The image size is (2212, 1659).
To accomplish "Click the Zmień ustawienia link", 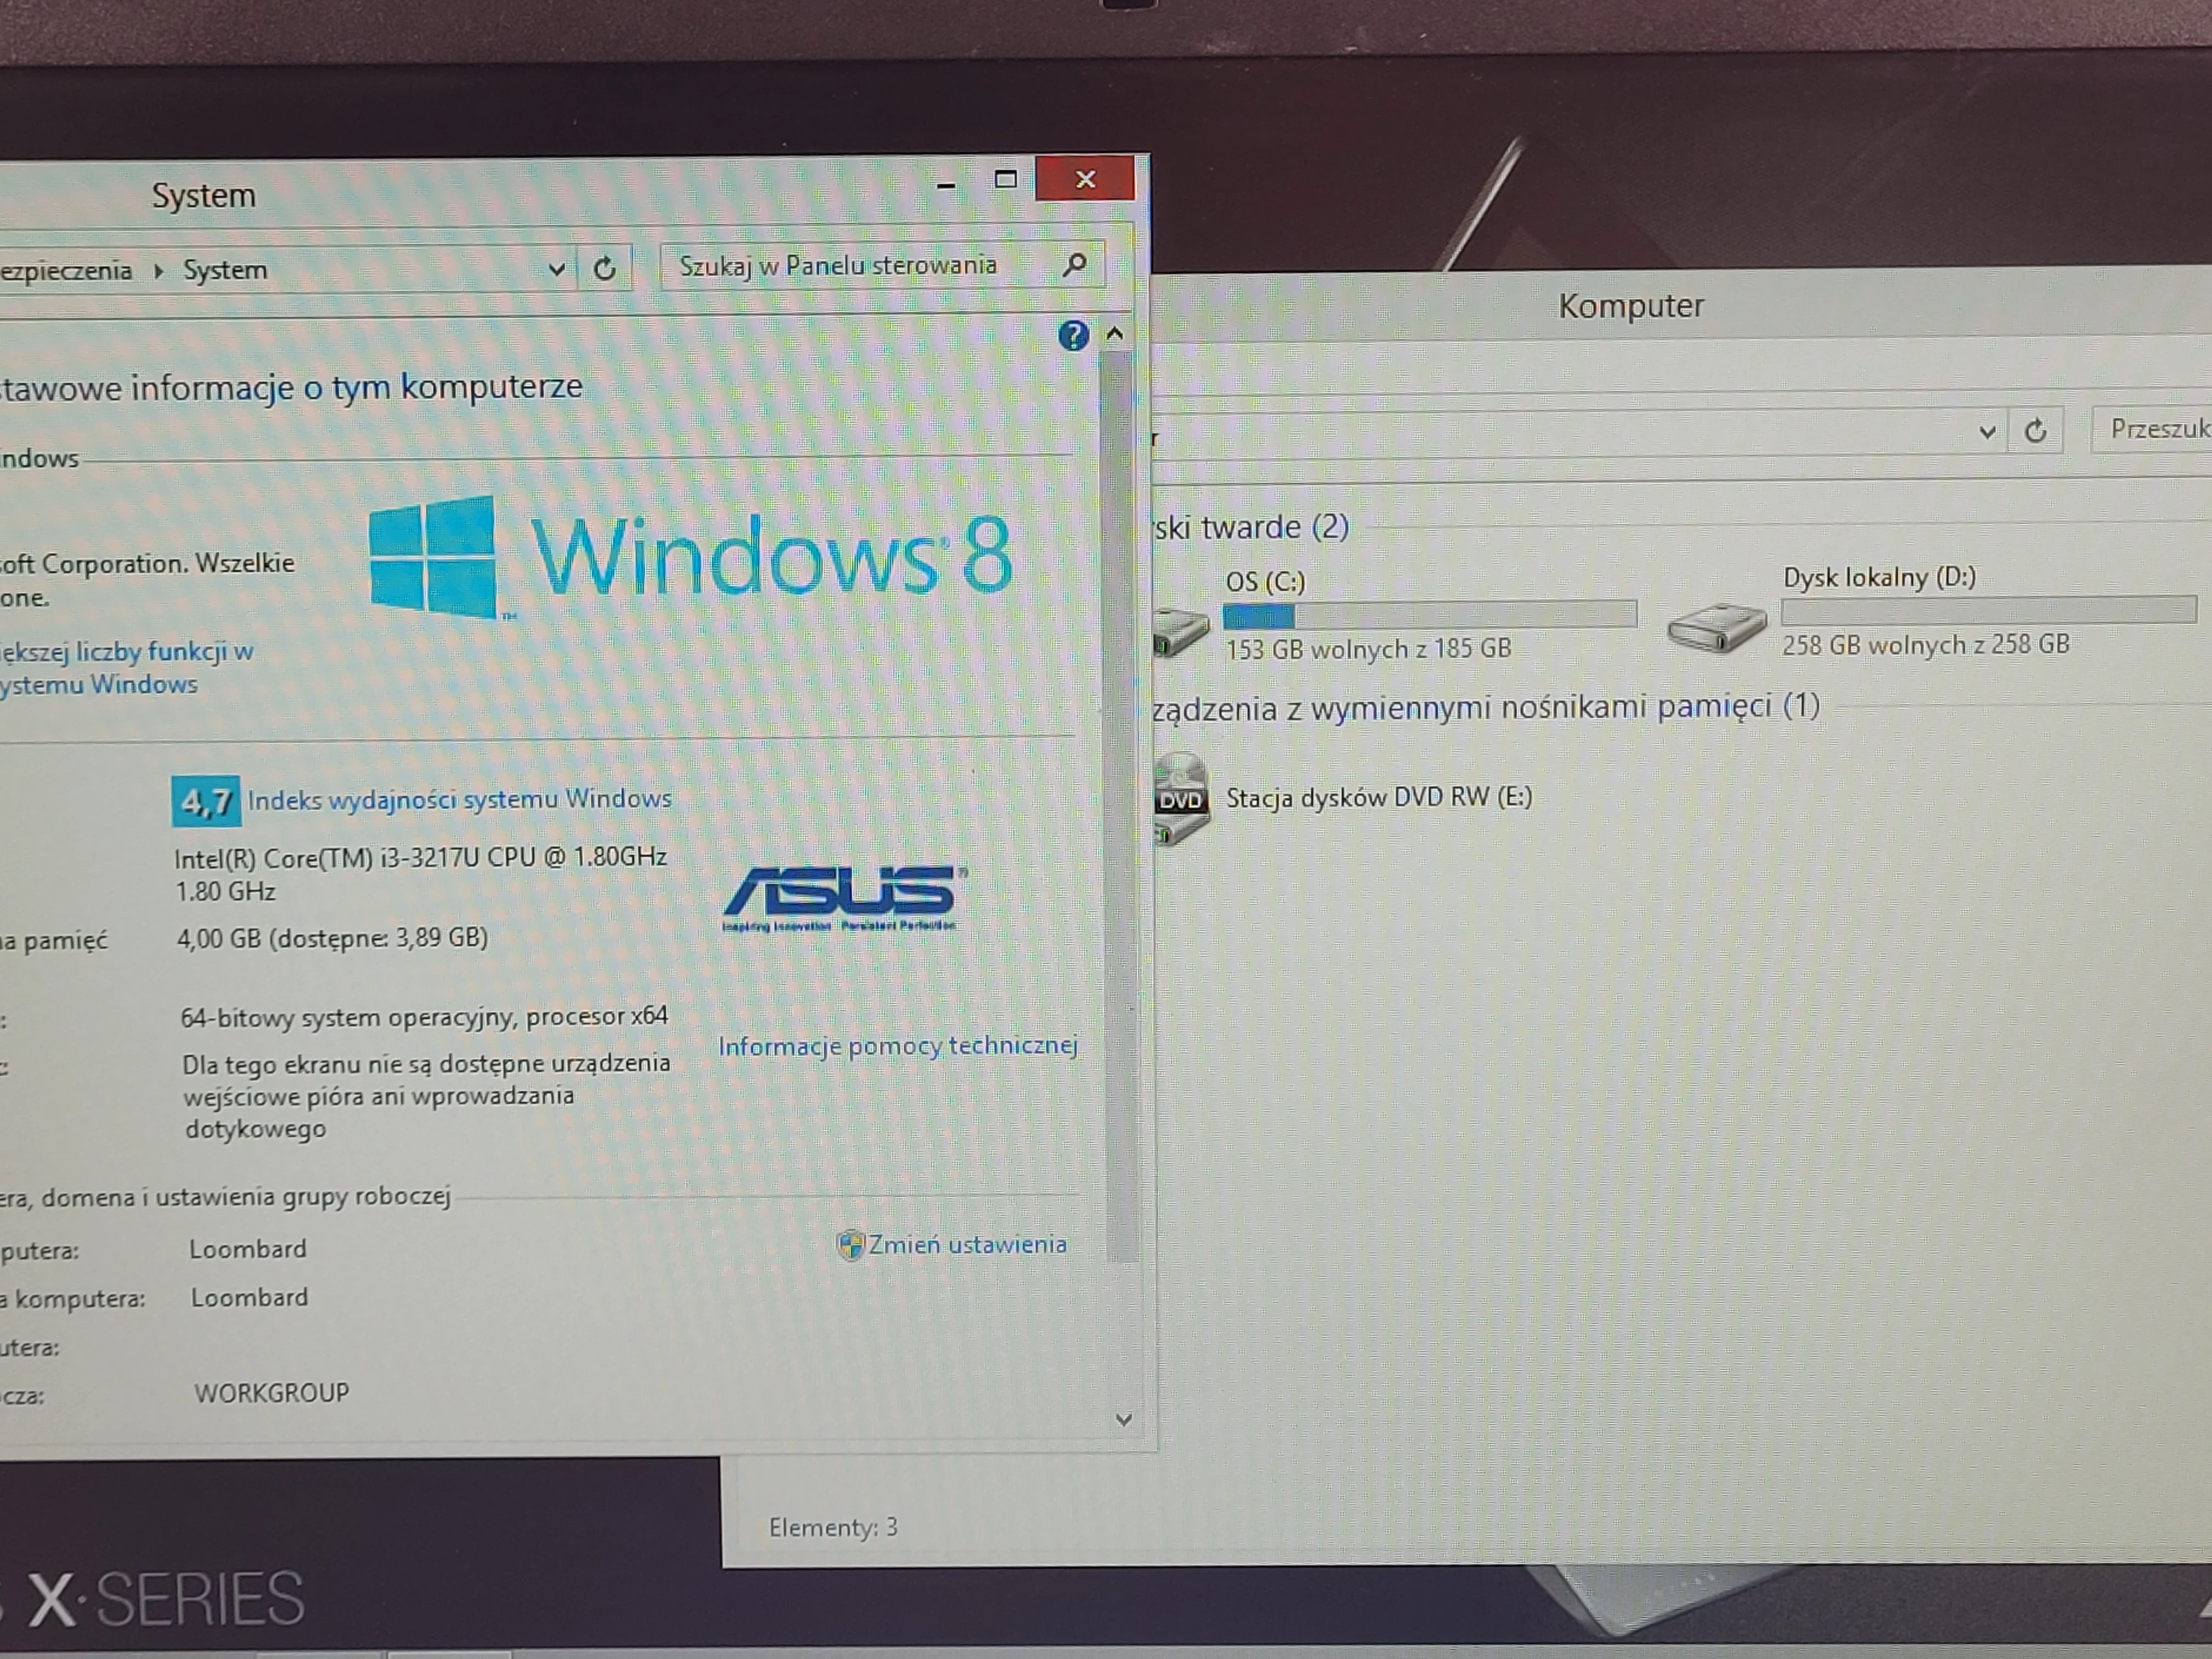I will click(967, 1245).
